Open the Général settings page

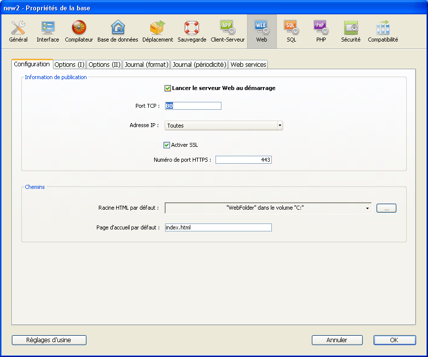pos(18,32)
